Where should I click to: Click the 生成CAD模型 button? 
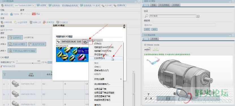[17, 44]
